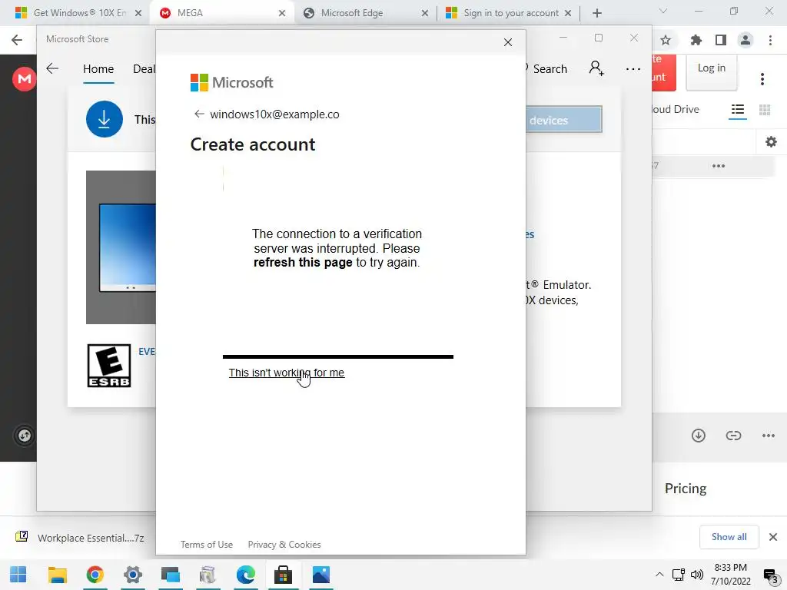Image resolution: width=787 pixels, height=590 pixels.
Task: Click Pricing on MEGA page
Action: pos(685,488)
